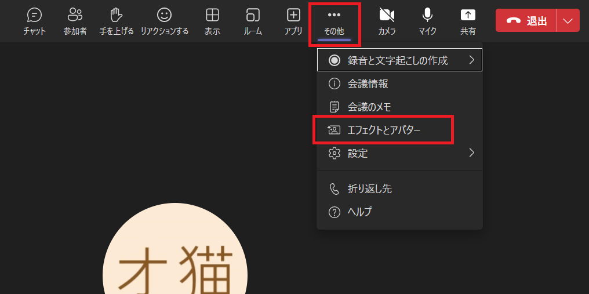Share screen with 共有 icon
This screenshot has height=294, width=589.
click(468, 21)
